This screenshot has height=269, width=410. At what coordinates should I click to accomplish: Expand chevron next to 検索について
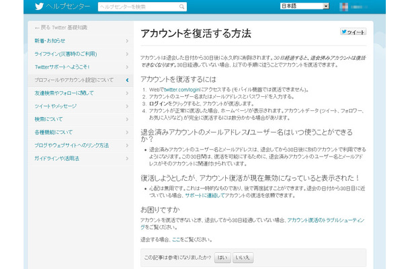(127, 119)
